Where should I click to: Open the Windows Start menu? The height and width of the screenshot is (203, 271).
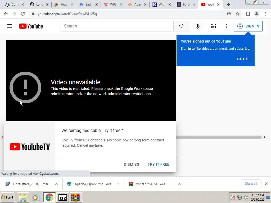[x=7, y=197]
